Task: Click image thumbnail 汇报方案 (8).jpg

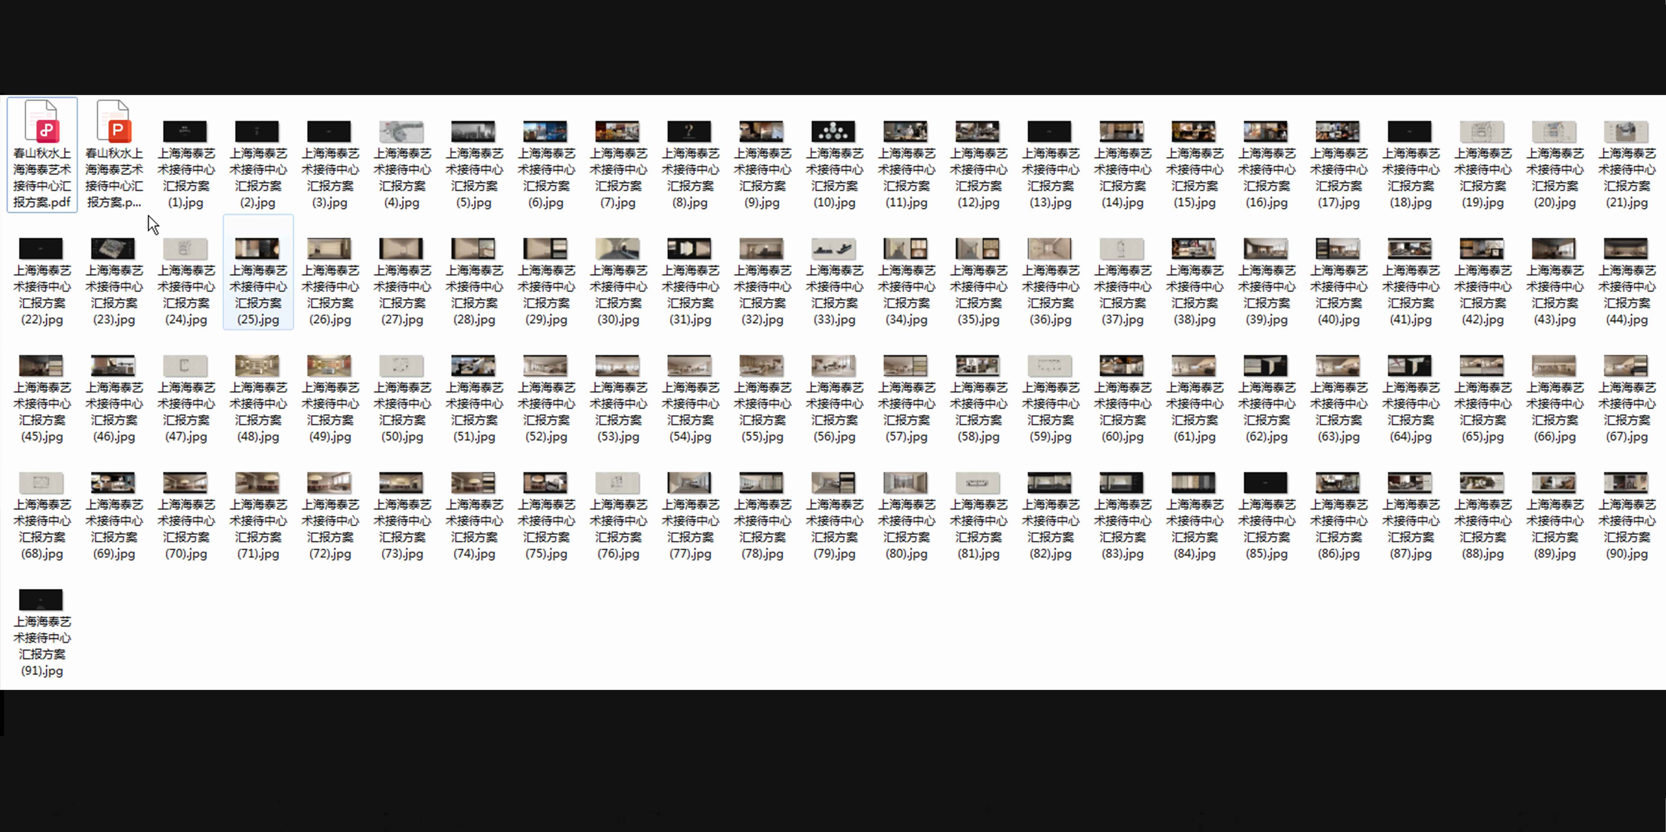Action: pos(690,132)
